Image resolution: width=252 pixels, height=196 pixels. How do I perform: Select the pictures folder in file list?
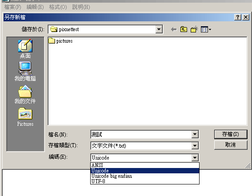coord(61,41)
